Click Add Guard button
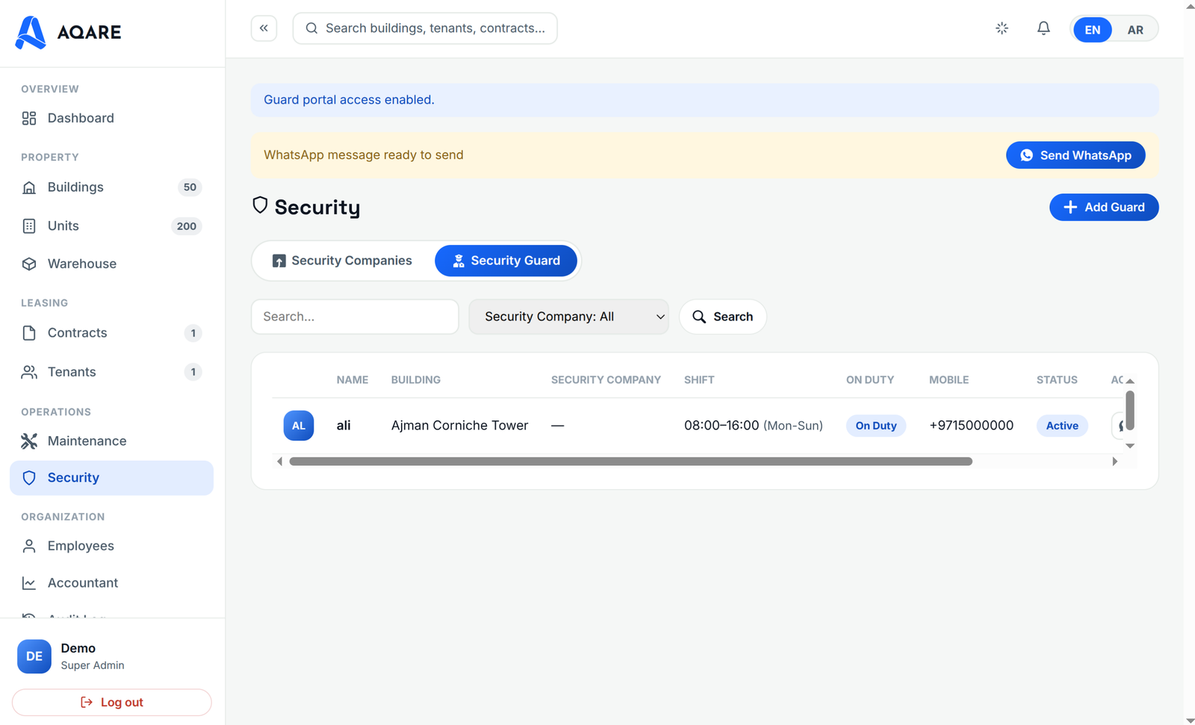1195x725 pixels. tap(1104, 207)
